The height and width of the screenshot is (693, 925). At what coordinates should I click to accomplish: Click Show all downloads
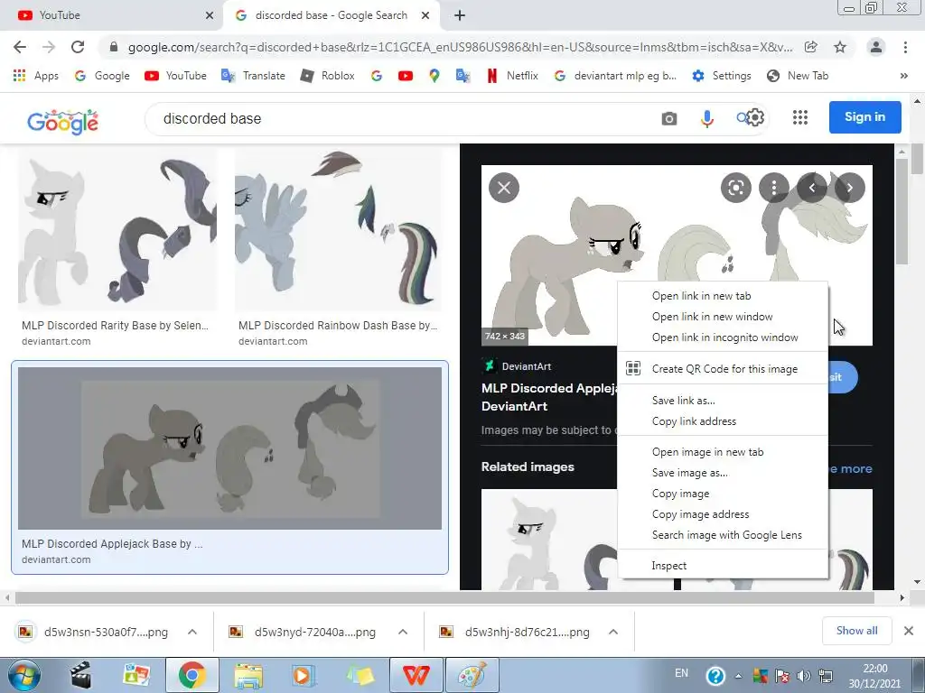(857, 631)
